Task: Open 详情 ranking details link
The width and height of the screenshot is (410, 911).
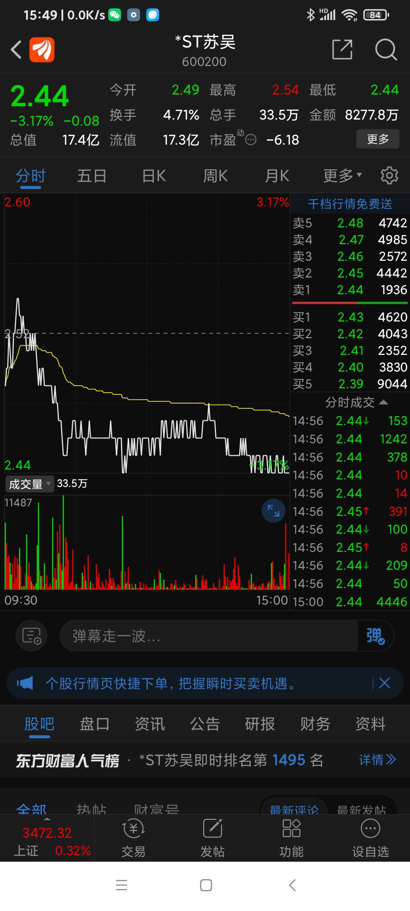Action: click(378, 760)
